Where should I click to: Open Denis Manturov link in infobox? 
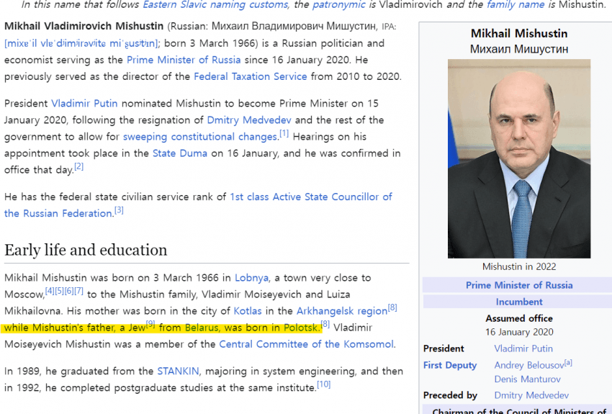(x=527, y=379)
